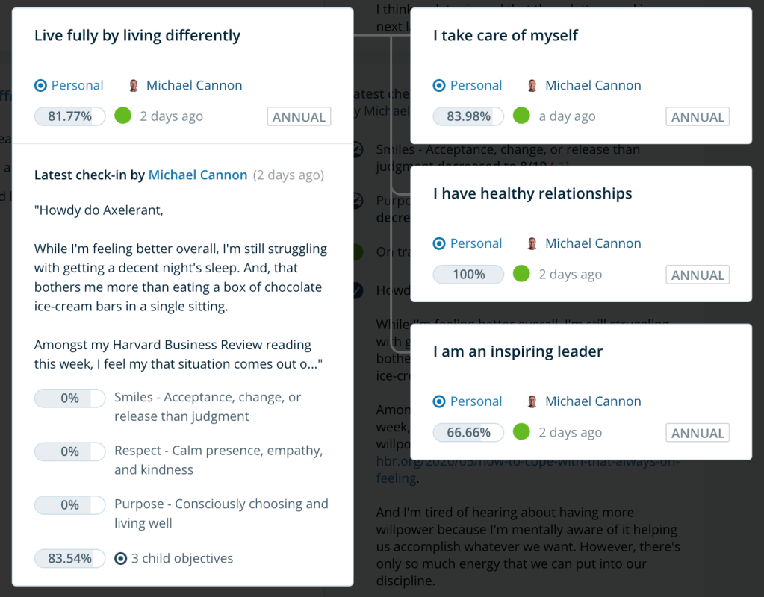Click the 81.77% progress pill
The height and width of the screenshot is (597, 764).
click(69, 116)
